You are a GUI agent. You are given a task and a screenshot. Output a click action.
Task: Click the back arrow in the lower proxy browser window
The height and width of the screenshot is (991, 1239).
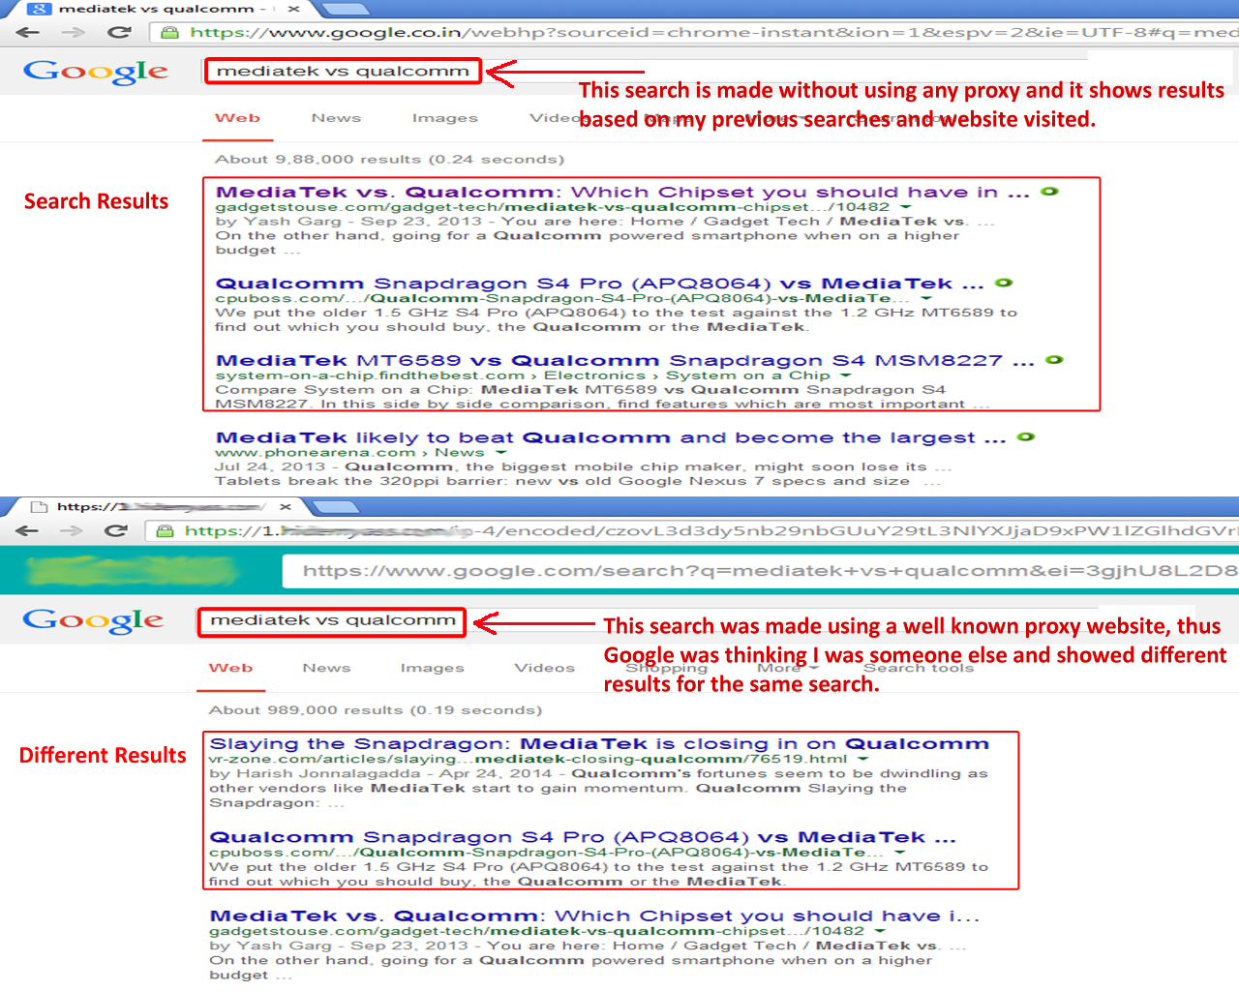coord(27,530)
